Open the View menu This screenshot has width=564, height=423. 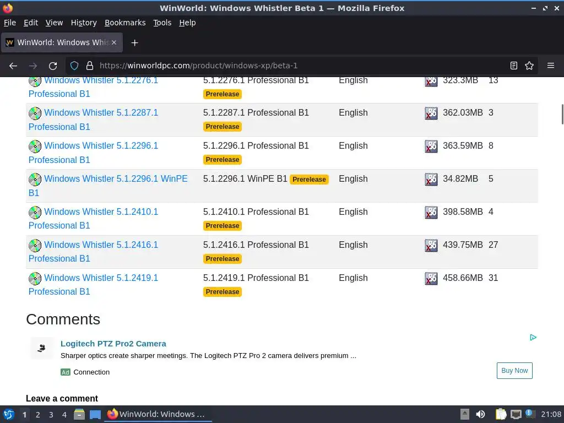pyautogui.click(x=55, y=23)
